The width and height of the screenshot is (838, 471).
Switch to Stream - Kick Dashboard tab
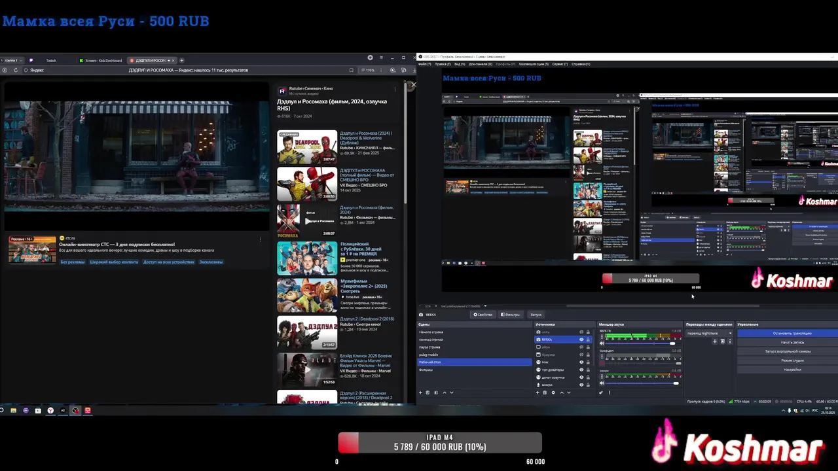tap(100, 60)
